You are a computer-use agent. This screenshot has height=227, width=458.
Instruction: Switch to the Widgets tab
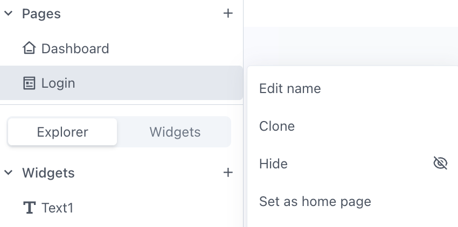(175, 132)
